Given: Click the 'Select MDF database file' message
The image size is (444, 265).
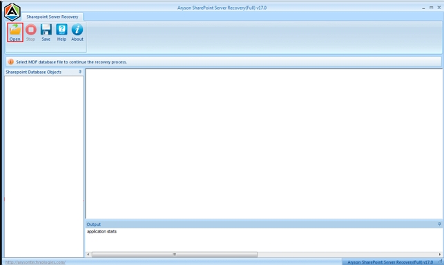Looking at the screenshot, I should coord(71,61).
